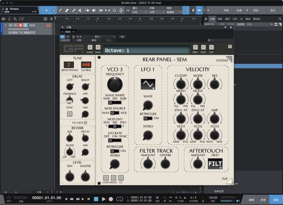283x205 pixels.
Task: Click the VCO 3 WAVE SHAPE slider switch
Action: coord(115,103)
